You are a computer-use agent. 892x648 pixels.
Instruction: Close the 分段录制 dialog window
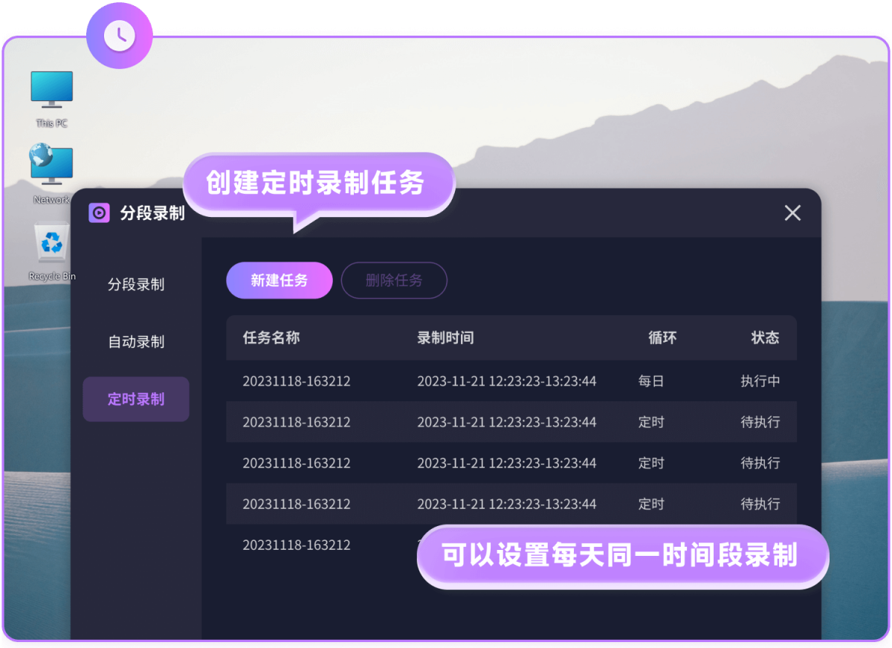coord(792,213)
